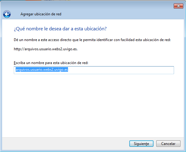The height and width of the screenshot is (152, 186).
Task: Click the gray footer bar left of Siguiente
Action: pos(61,143)
